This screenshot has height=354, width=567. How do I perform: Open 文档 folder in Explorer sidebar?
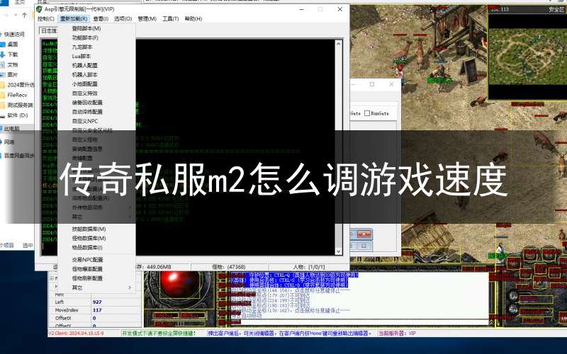click(13, 64)
